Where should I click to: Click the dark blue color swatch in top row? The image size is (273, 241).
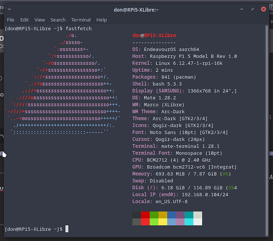tap(172, 215)
